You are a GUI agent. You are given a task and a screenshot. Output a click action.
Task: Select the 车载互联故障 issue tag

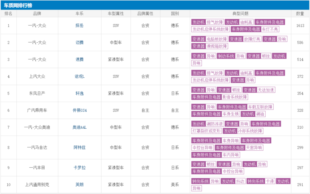click(x=260, y=107)
